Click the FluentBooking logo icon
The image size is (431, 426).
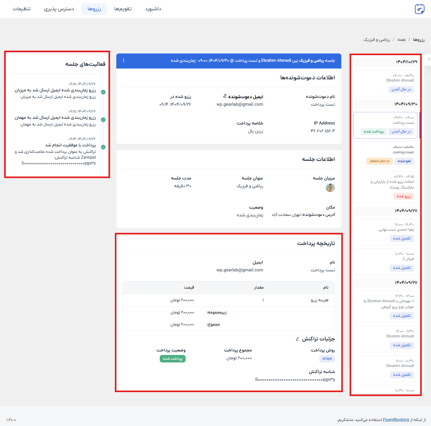tap(419, 9)
